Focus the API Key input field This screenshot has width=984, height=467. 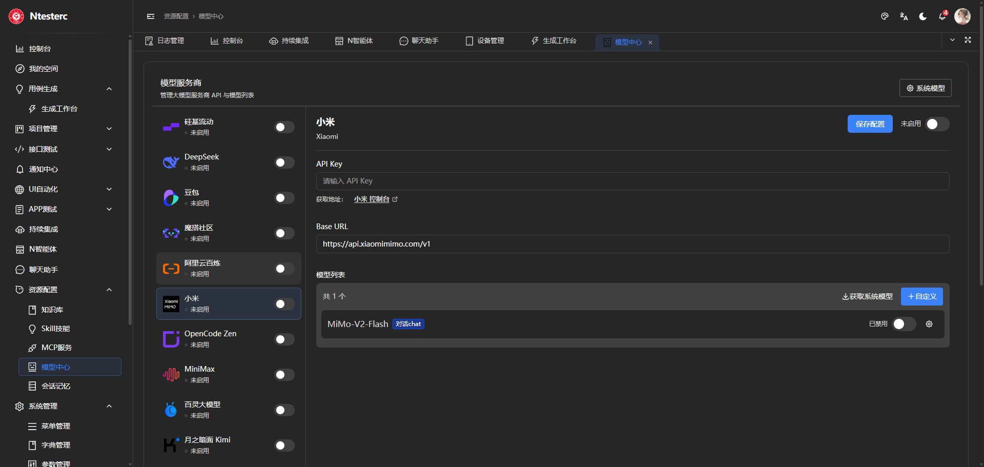[x=632, y=181]
